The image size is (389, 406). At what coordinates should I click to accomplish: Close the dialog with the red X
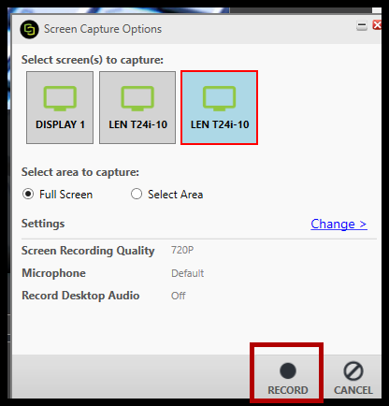tap(377, 25)
